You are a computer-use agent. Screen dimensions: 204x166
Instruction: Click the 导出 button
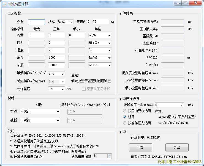point(177,147)
